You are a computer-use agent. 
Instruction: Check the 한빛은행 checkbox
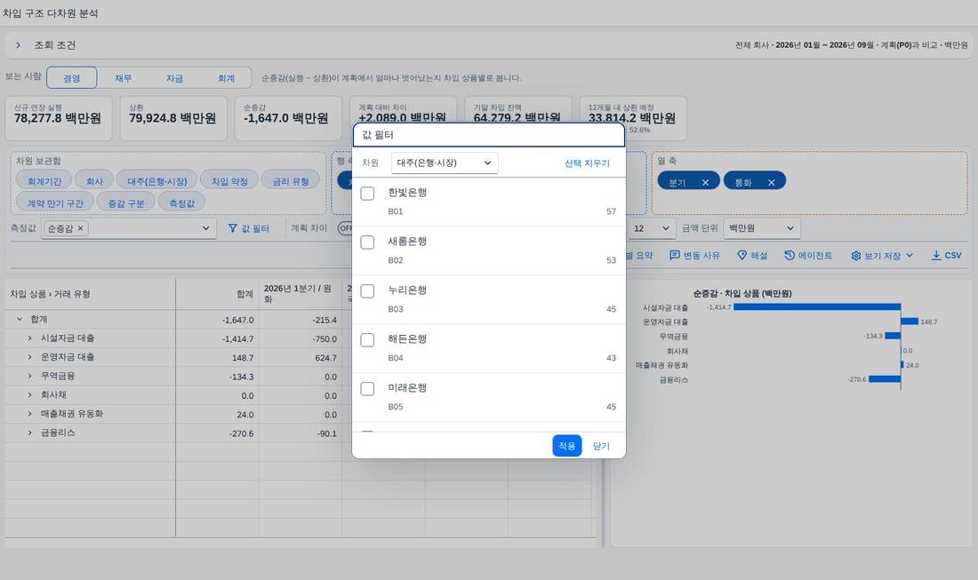(x=367, y=193)
